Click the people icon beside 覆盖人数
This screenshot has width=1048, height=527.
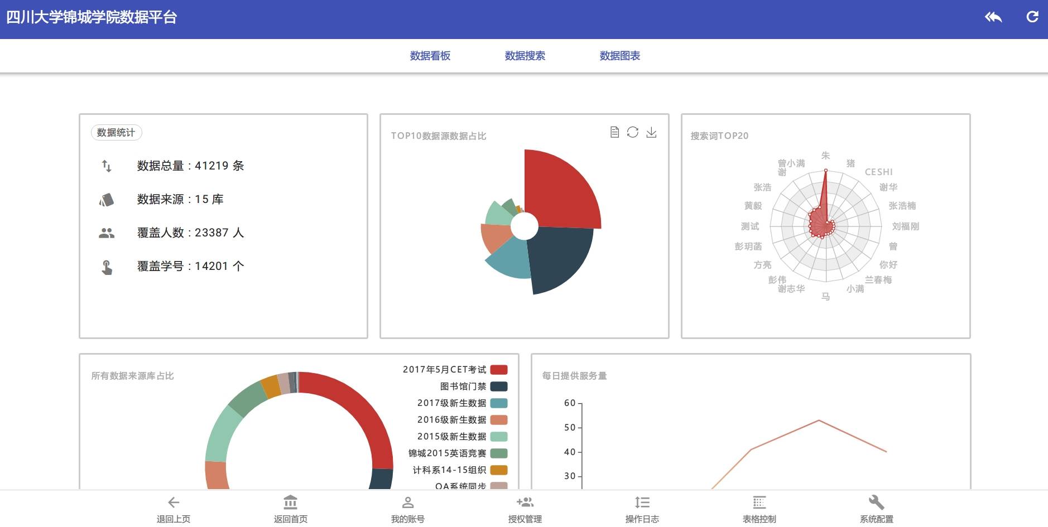107,233
